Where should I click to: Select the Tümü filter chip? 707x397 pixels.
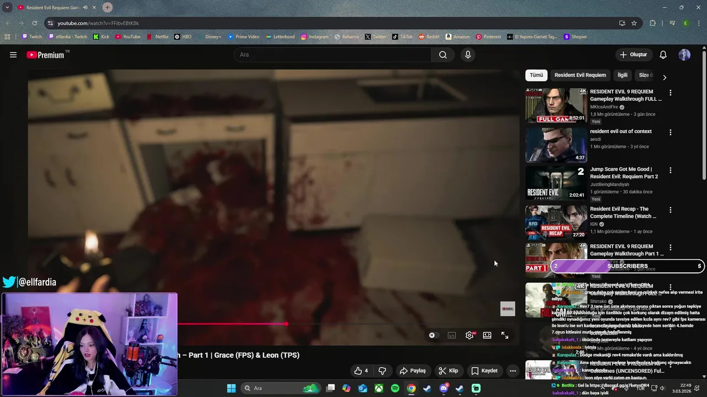(536, 75)
